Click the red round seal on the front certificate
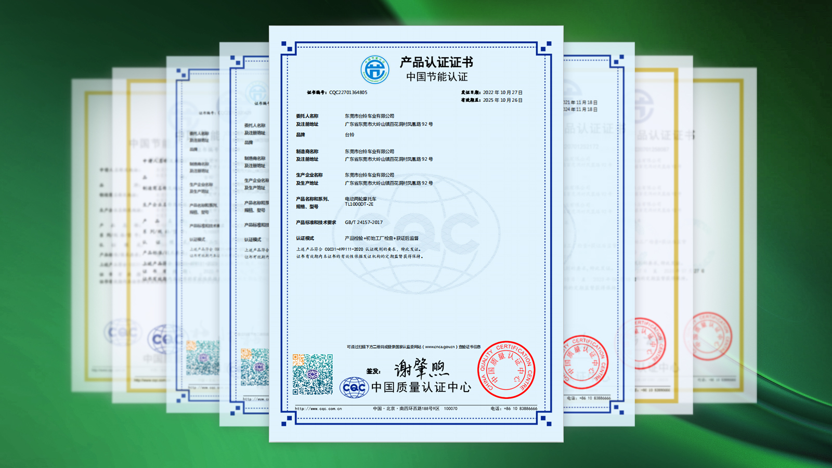The width and height of the screenshot is (832, 468). 506,370
